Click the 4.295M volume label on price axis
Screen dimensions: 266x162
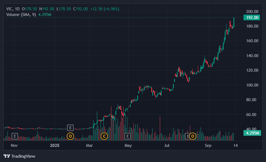252,133
